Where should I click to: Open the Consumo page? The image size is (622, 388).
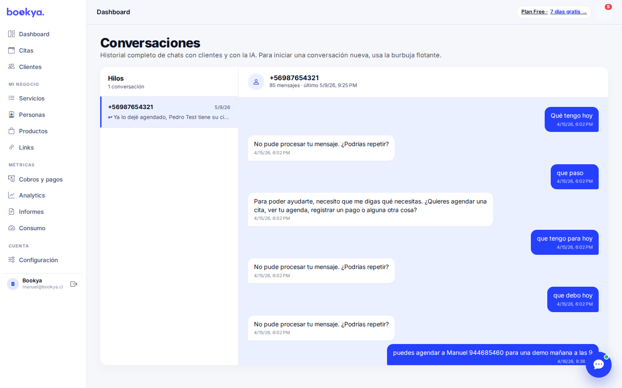(32, 228)
